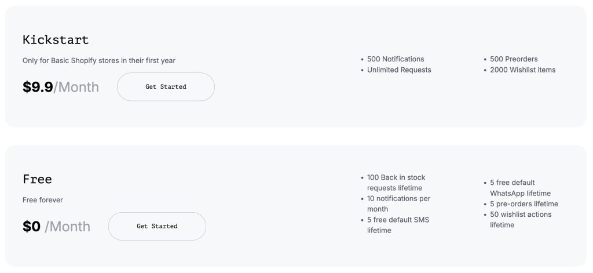This screenshot has height=273, width=593.
Task: Click 50 wishlist actions lifetime item
Action: pos(520,220)
